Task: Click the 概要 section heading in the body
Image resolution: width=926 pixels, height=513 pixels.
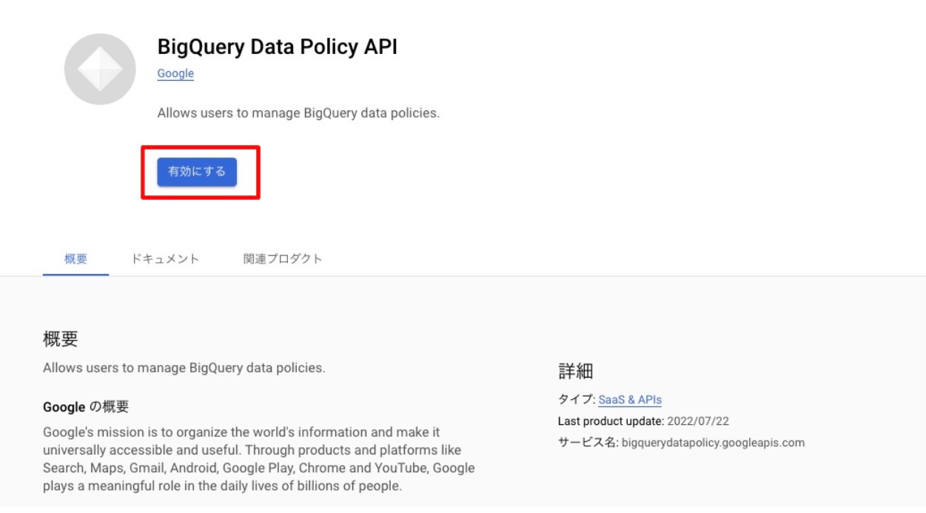Action: [61, 340]
